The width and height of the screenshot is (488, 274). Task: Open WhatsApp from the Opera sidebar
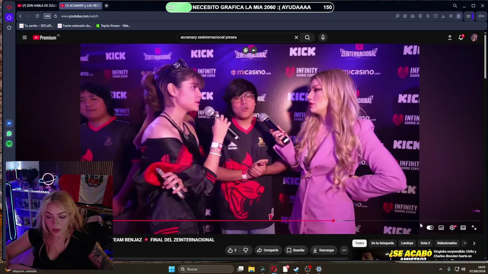point(9,134)
